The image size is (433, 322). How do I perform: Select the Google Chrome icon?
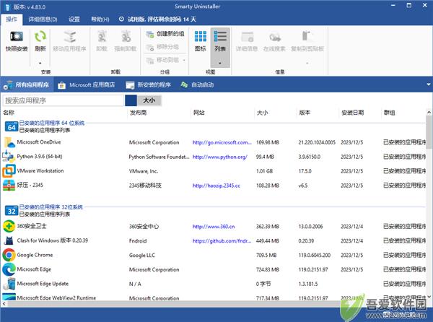point(9,255)
